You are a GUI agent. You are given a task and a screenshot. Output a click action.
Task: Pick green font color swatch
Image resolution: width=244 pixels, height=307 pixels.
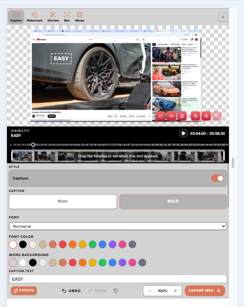(x=93, y=244)
